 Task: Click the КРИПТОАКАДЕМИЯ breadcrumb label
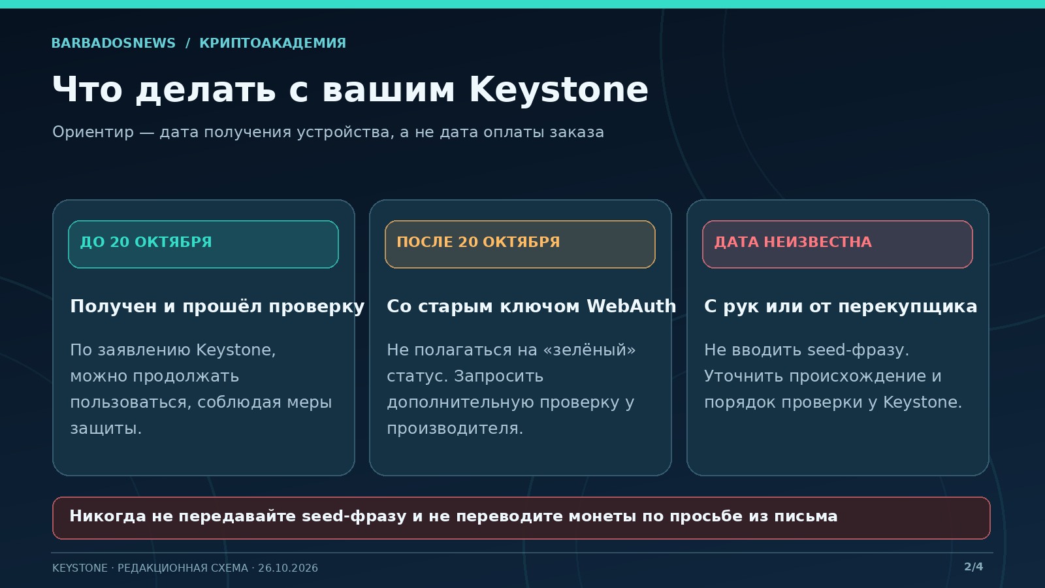(273, 43)
